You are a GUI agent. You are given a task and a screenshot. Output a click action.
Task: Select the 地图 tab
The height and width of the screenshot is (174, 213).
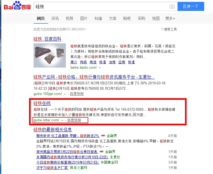(x=156, y=18)
